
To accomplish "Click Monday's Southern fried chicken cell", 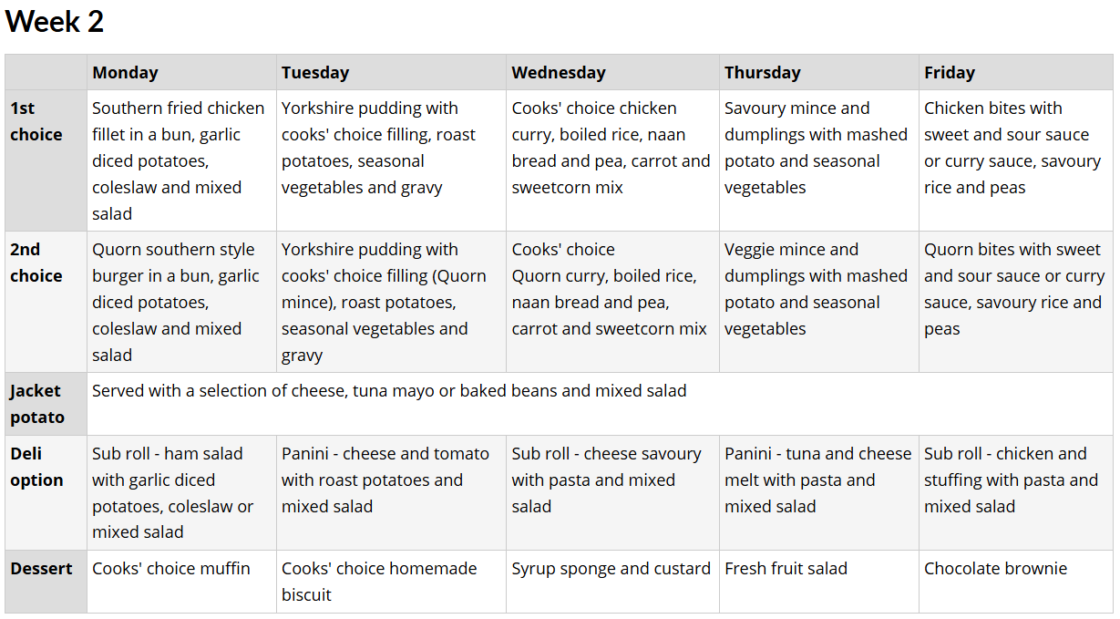I will tap(181, 160).
